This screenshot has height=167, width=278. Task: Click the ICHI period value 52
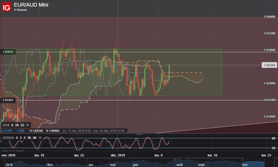click(22, 125)
